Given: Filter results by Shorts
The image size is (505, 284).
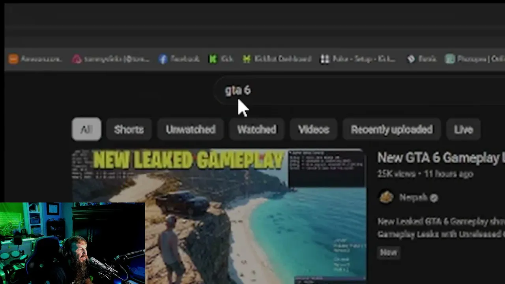Looking at the screenshot, I should click(x=129, y=129).
